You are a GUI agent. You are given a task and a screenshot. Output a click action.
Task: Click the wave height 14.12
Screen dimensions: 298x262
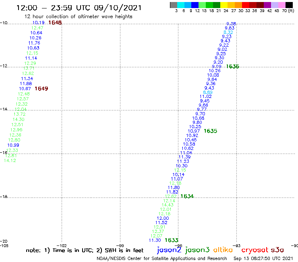(10, 160)
